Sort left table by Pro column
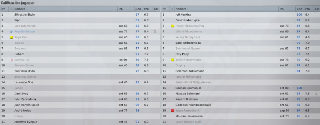The image size is (320, 125). pyautogui.click(x=148, y=9)
